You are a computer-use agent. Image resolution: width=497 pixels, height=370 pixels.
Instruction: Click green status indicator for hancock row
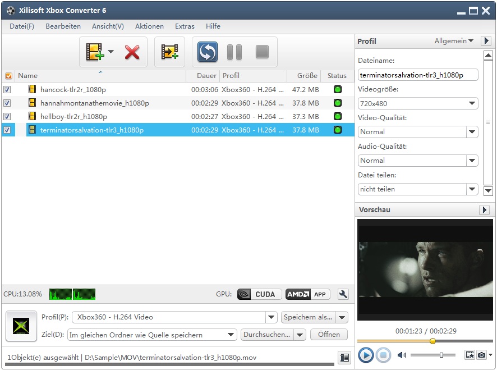(x=338, y=89)
